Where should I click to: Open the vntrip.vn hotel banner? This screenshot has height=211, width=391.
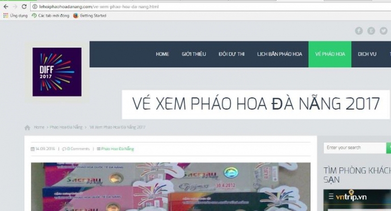coord(357,200)
